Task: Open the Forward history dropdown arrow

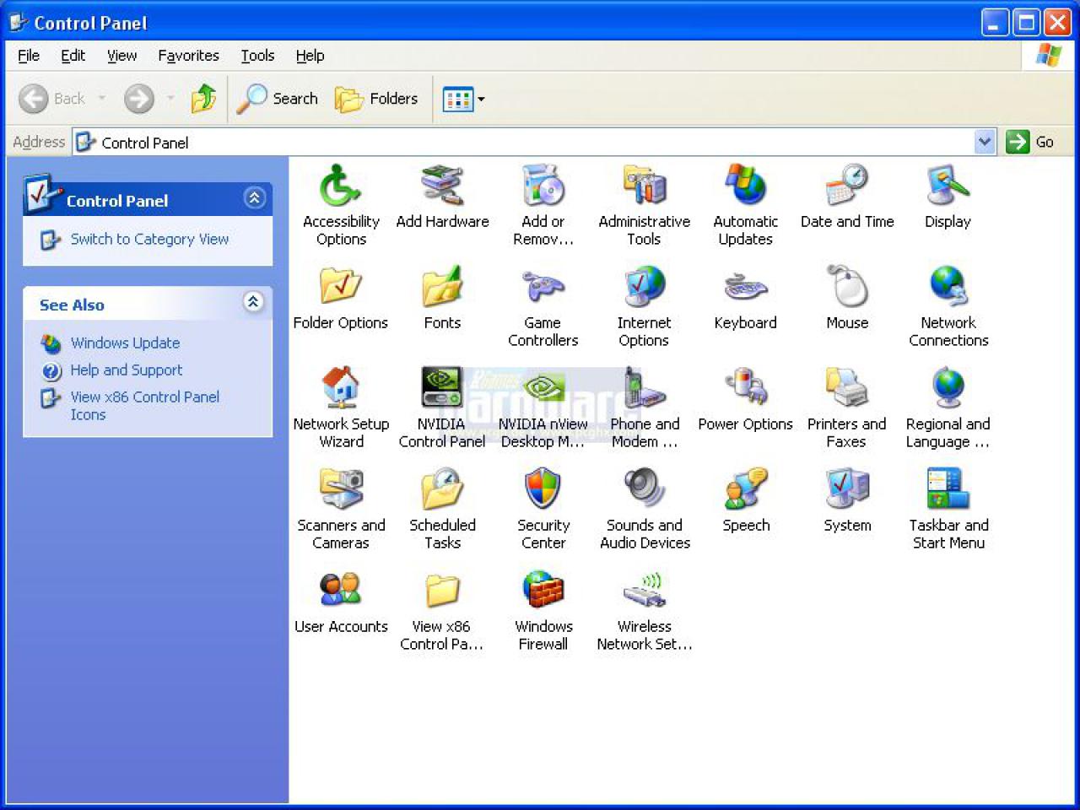Action: pos(170,99)
